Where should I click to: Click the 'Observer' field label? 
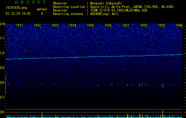tap(60, 3)
